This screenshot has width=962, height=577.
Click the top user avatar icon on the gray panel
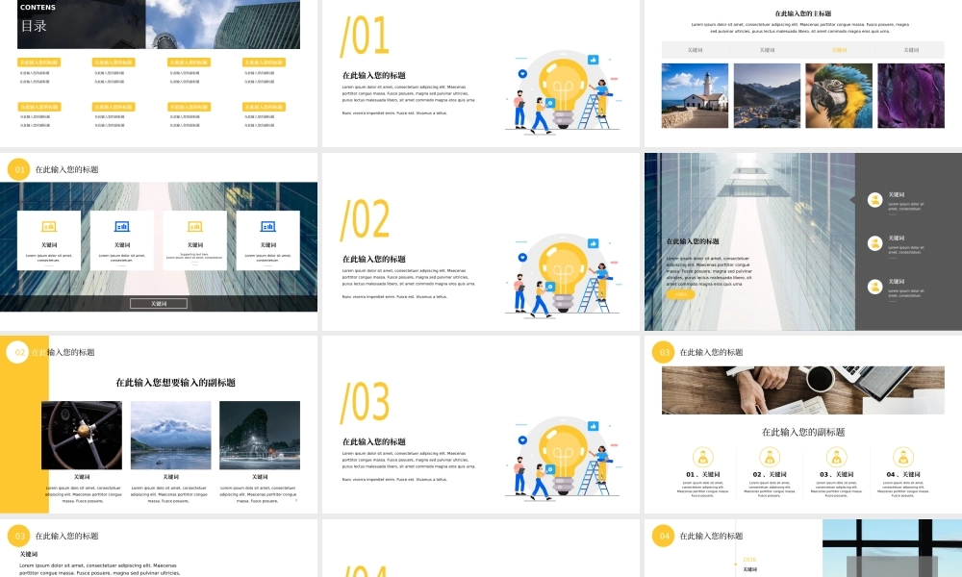click(874, 200)
